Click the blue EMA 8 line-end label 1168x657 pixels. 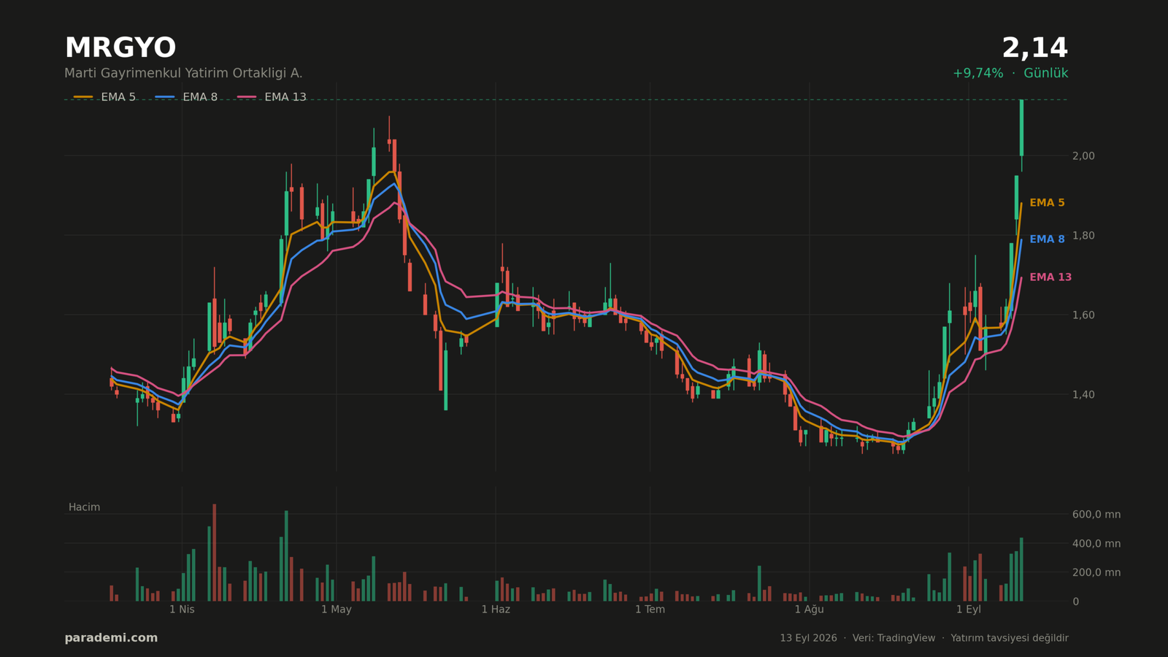[x=1047, y=239]
